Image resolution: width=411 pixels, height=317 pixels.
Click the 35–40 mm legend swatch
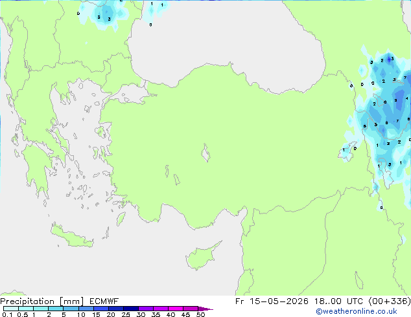pyautogui.click(x=160, y=309)
